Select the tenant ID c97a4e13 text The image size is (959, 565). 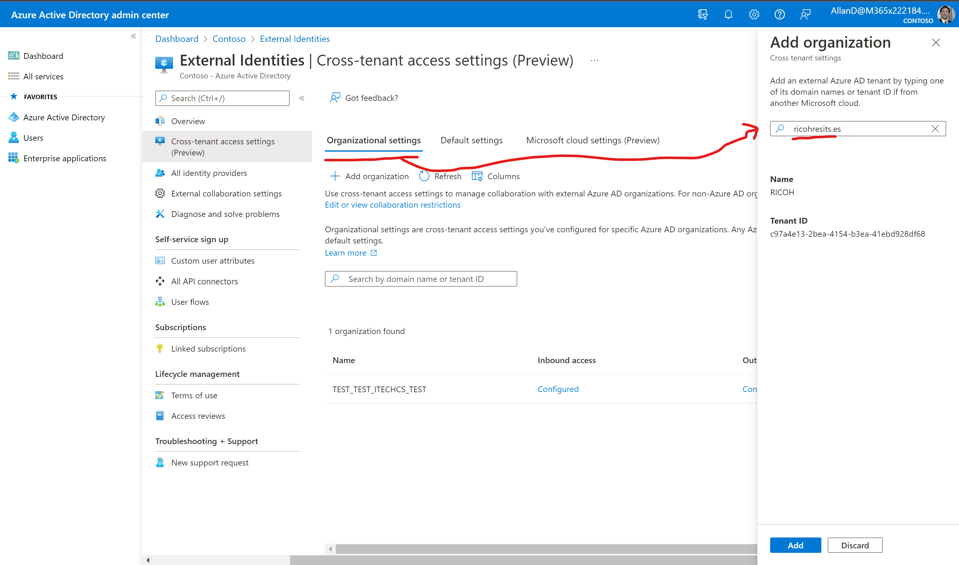pyautogui.click(x=847, y=234)
